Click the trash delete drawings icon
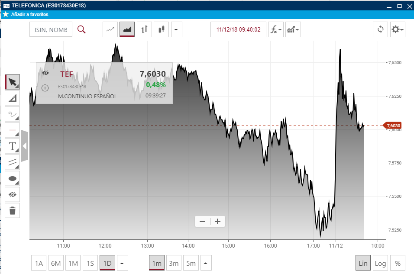The height and width of the screenshot is (274, 414). (13, 211)
